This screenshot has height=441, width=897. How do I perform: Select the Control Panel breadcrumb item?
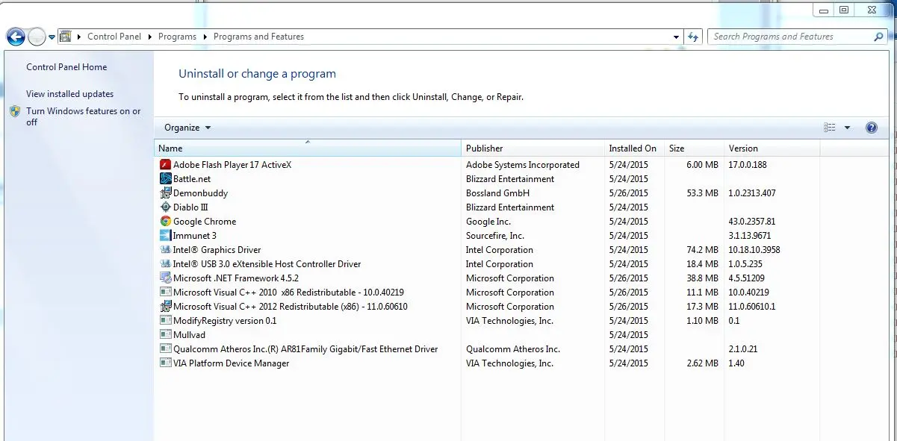(x=114, y=37)
